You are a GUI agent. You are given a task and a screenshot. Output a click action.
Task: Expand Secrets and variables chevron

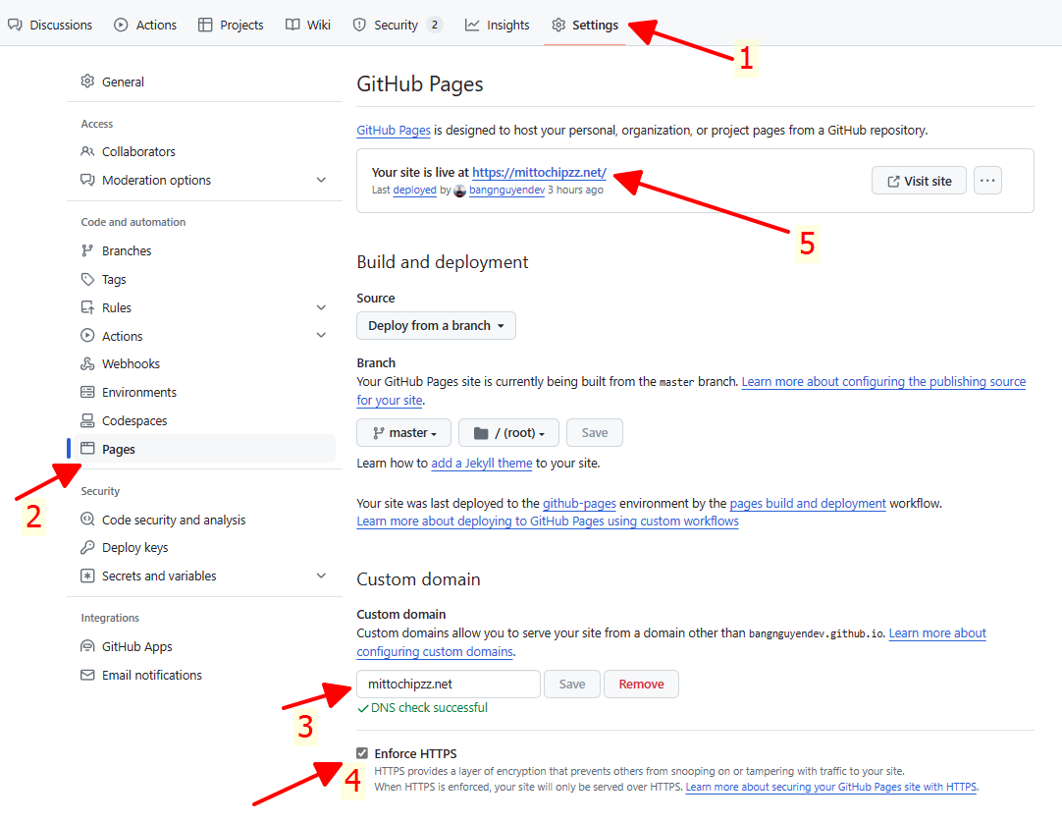[321, 576]
